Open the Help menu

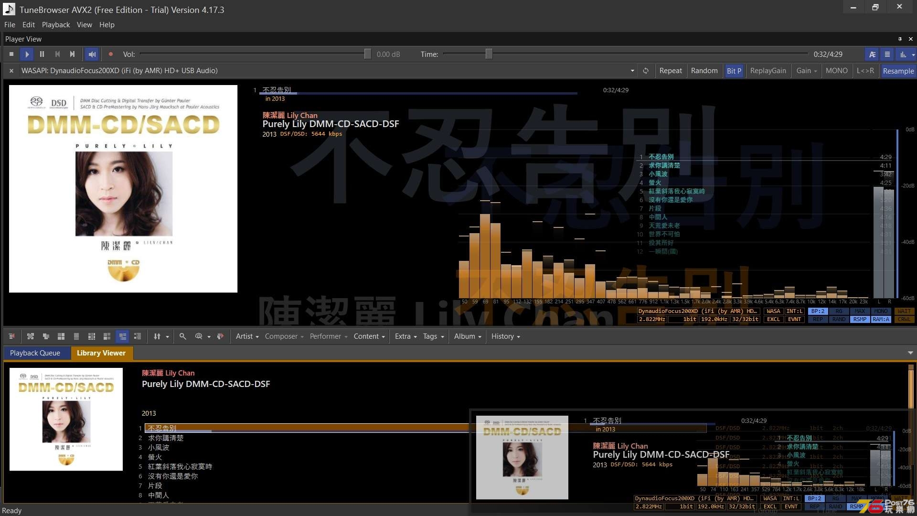107,25
